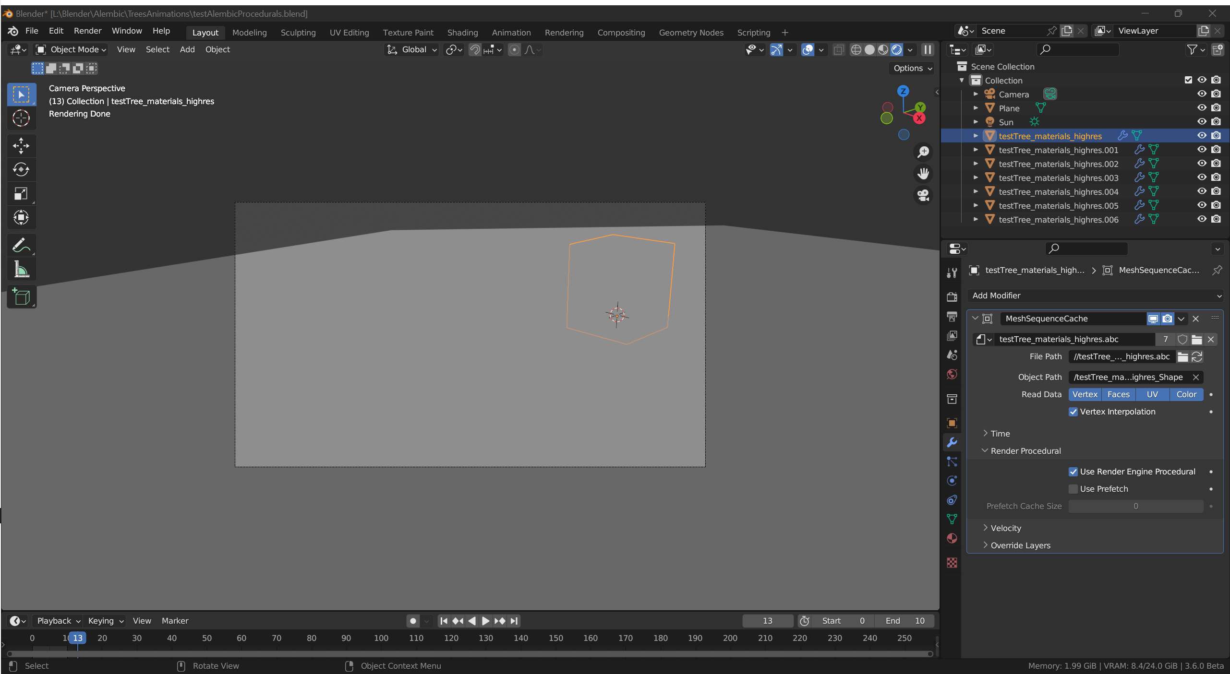
Task: Hide testTree_materials_highres.003 in viewport
Action: (x=1202, y=177)
